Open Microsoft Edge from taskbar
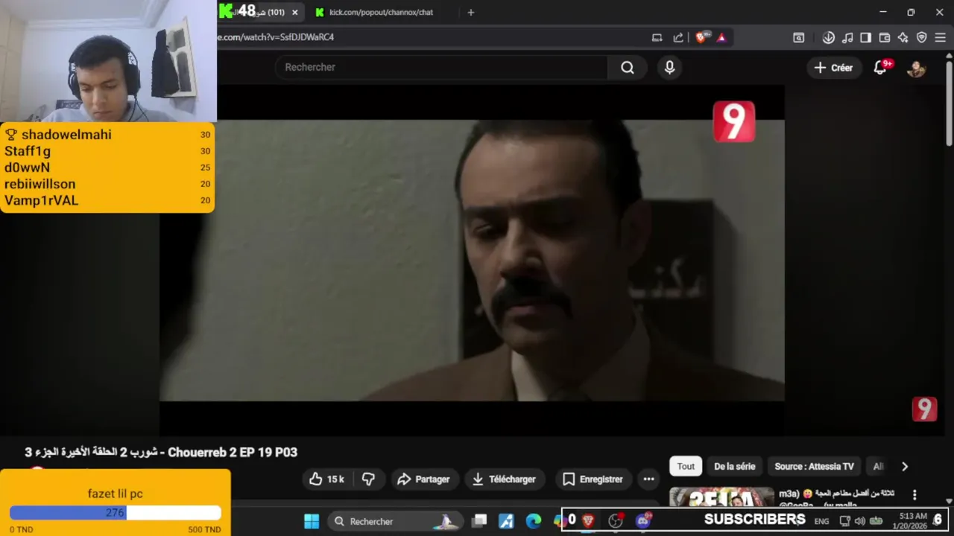 pyautogui.click(x=534, y=521)
